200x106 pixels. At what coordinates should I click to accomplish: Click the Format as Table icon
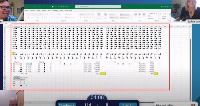click(x=106, y=14)
